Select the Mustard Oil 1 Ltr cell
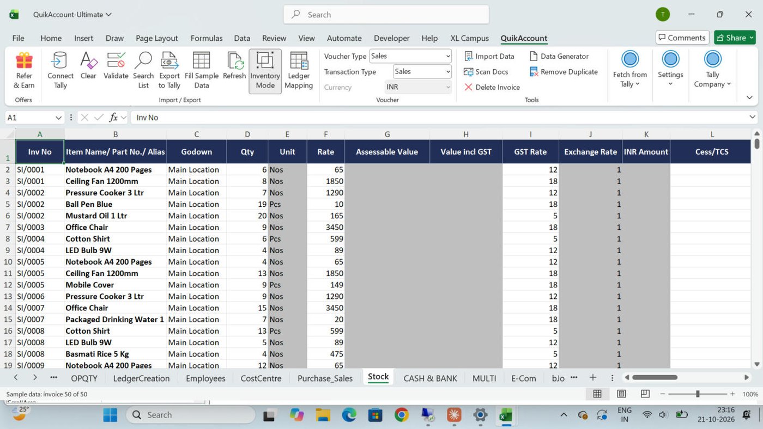 click(116, 216)
